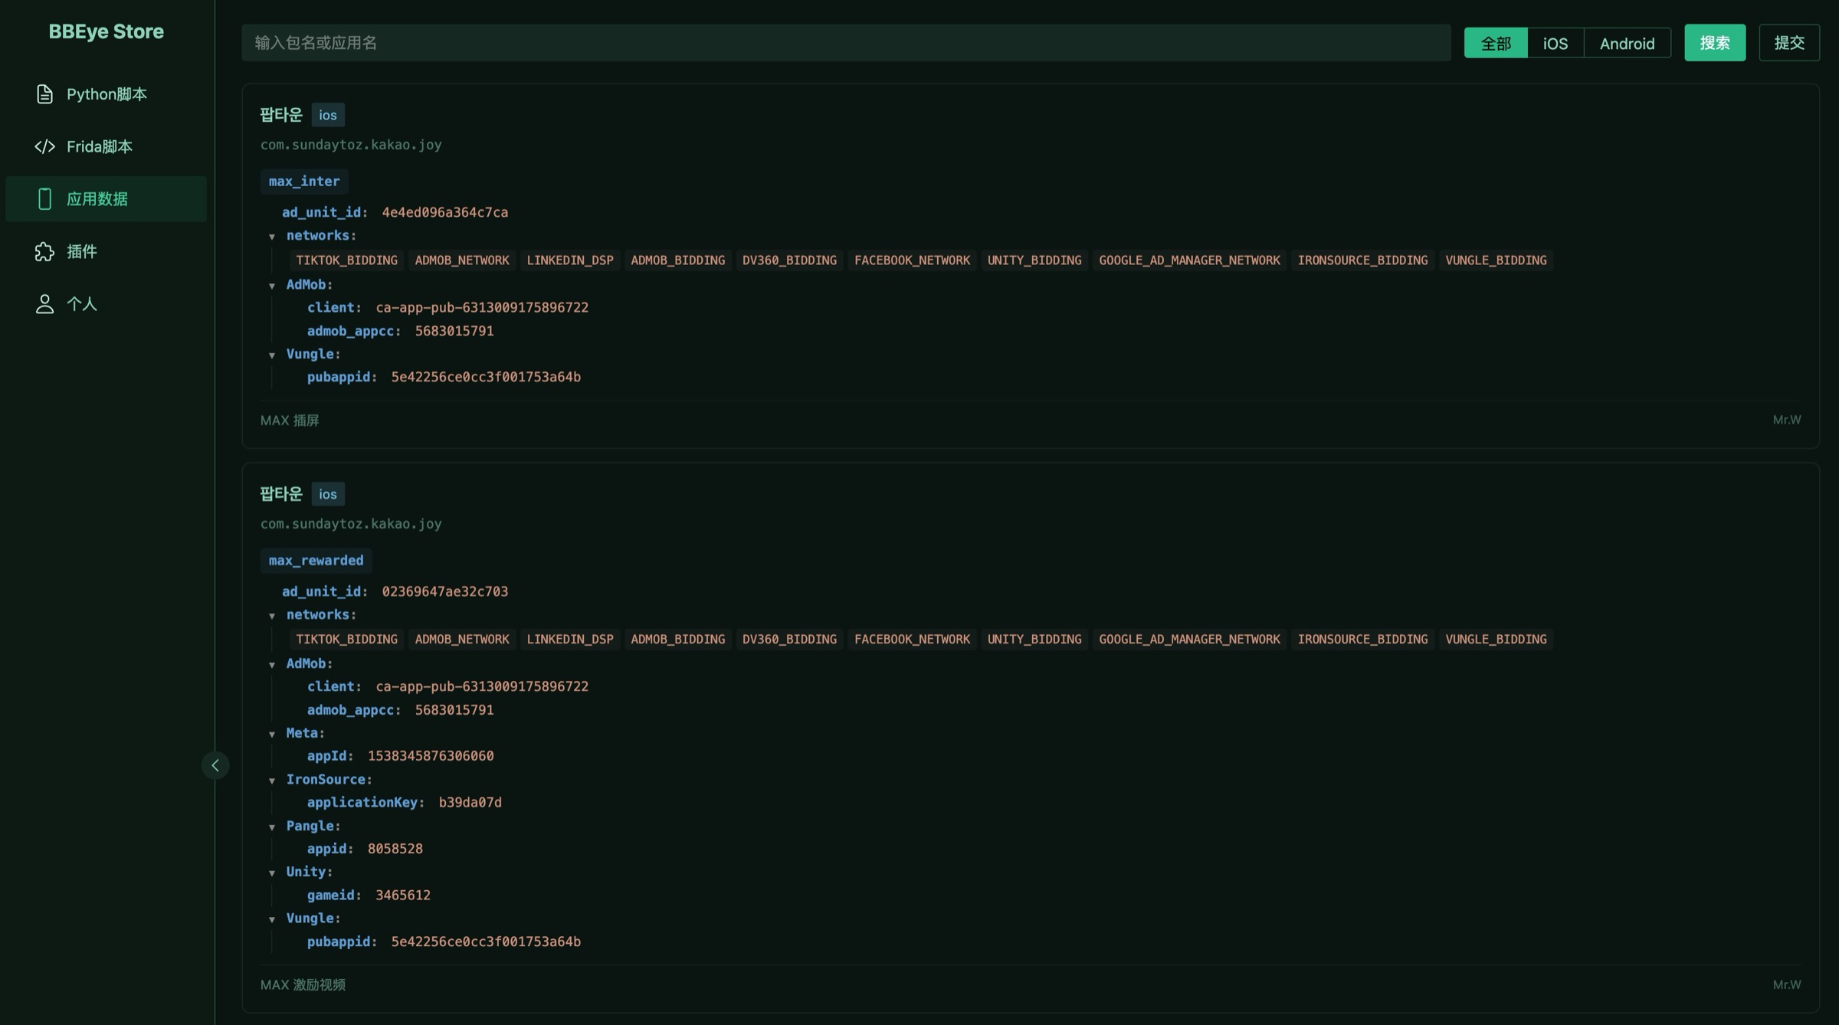Screen dimensions: 1839x1025
Task: Click the max_rewarded badge on the second card
Action: 316,560
